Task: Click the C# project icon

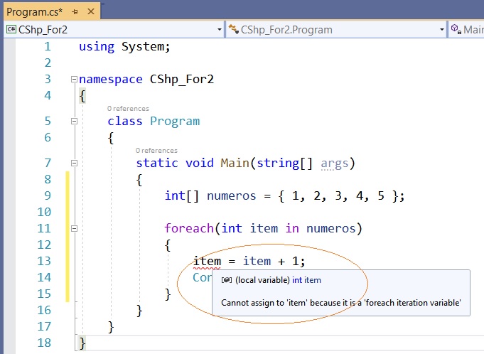Action: pos(11,29)
